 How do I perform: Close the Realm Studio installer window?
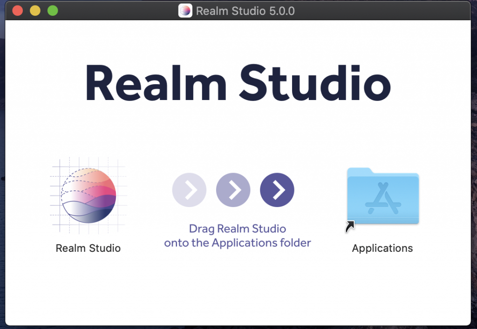18,11
